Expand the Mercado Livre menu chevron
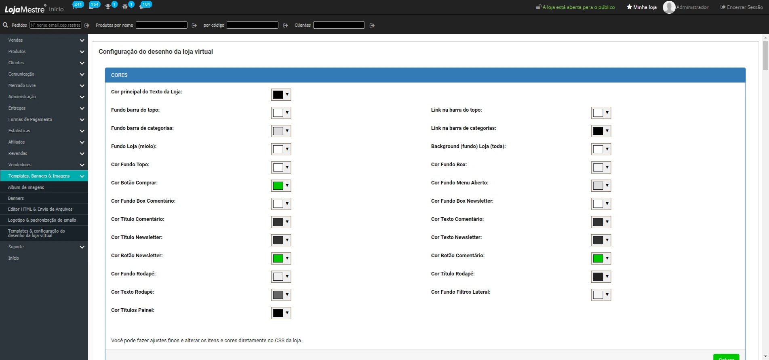The image size is (769, 360). point(82,86)
